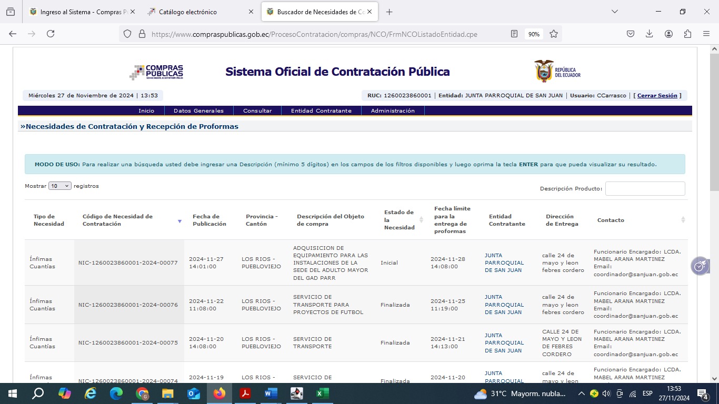Image resolution: width=719 pixels, height=404 pixels.
Task: Launch Excel from the Windows taskbar
Action: [322, 393]
